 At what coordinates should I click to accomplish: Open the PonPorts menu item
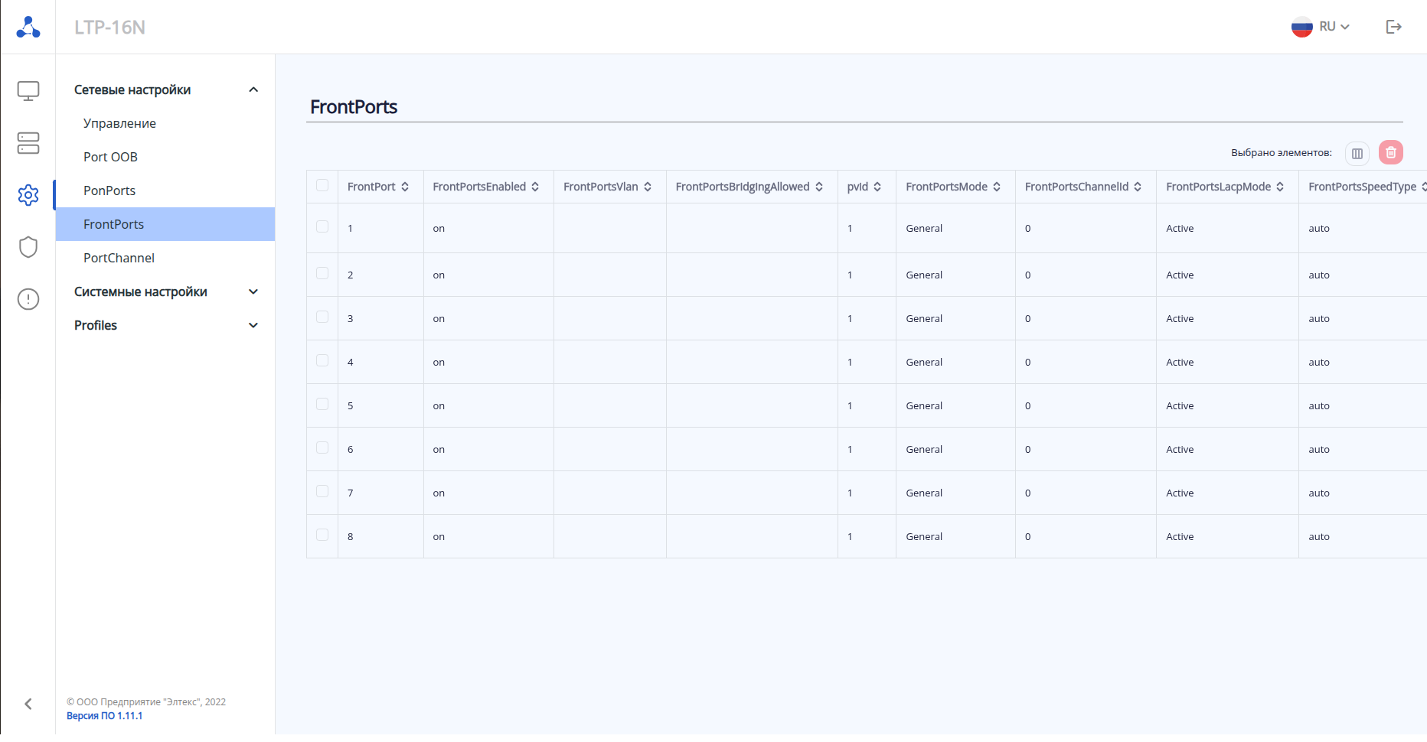[109, 190]
